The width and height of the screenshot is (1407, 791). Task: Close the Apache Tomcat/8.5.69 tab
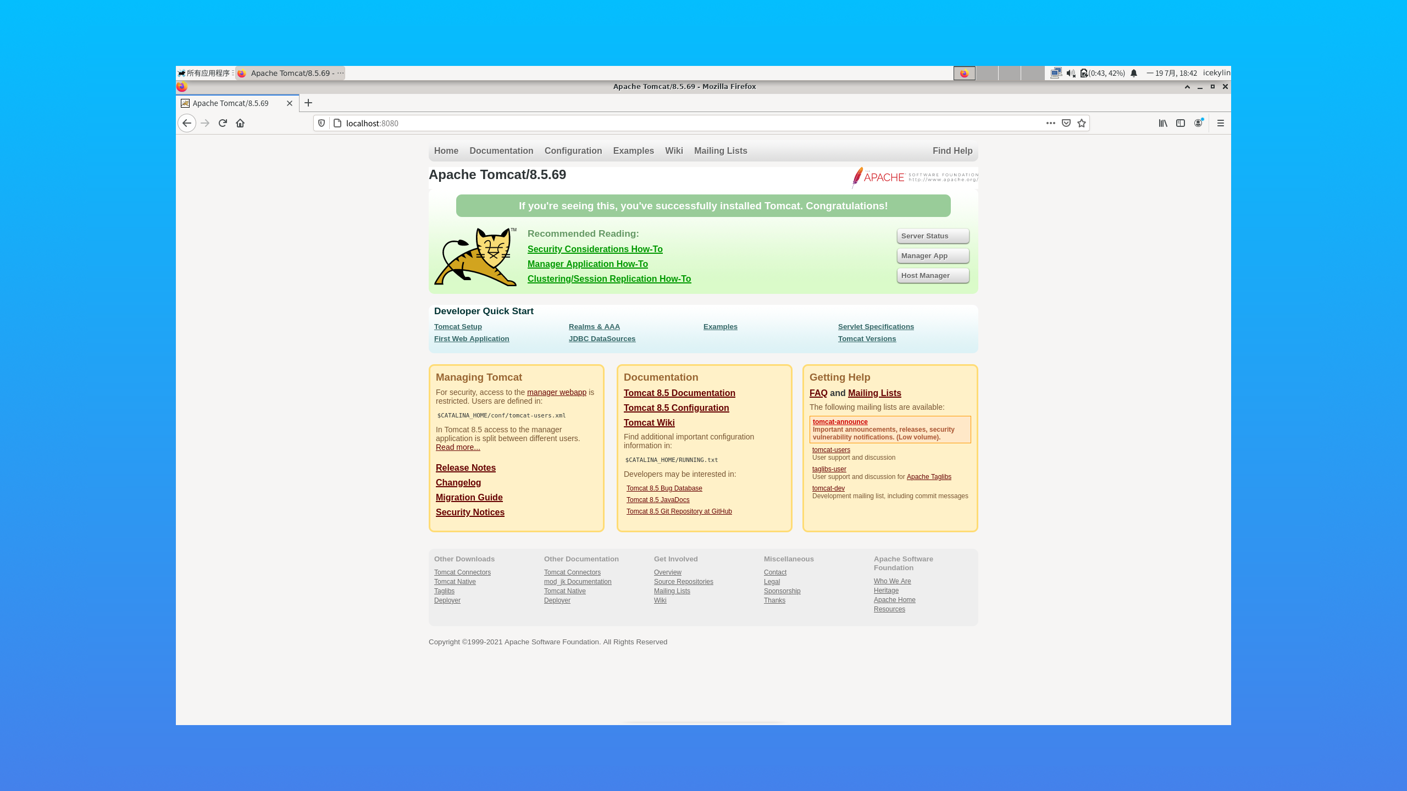[290, 103]
